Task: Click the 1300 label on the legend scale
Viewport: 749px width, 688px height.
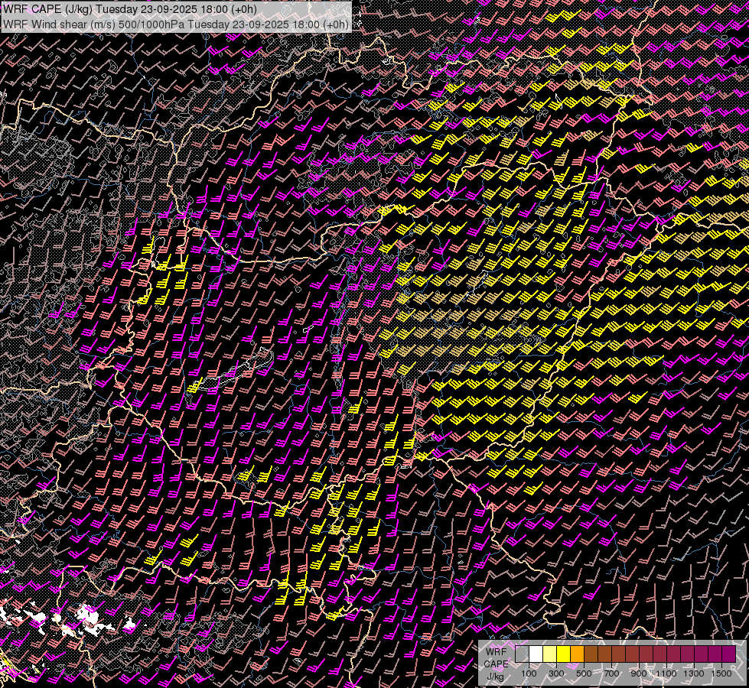Action: pyautogui.click(x=694, y=673)
